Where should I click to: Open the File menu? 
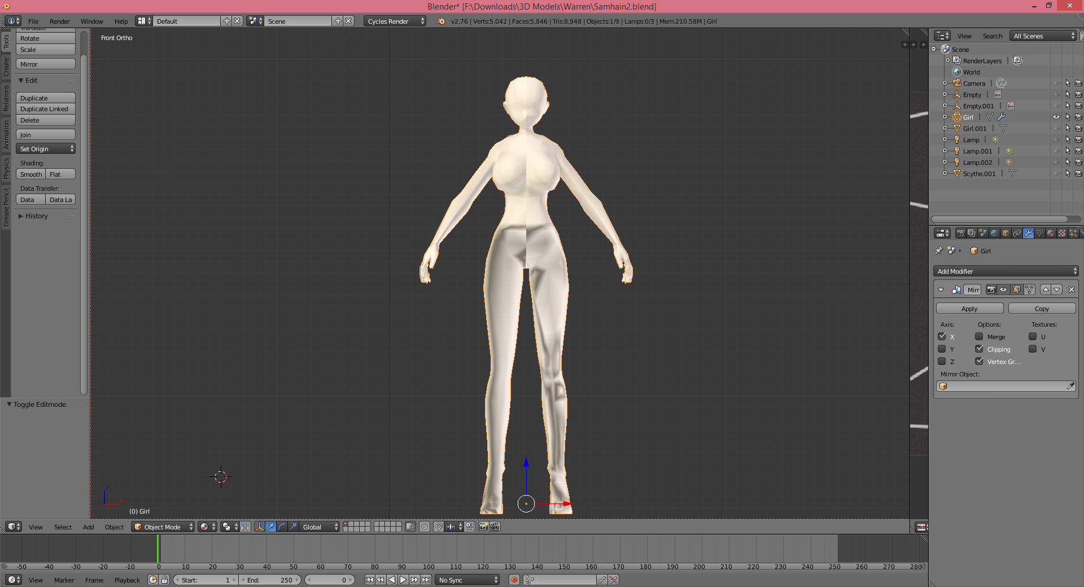point(33,21)
